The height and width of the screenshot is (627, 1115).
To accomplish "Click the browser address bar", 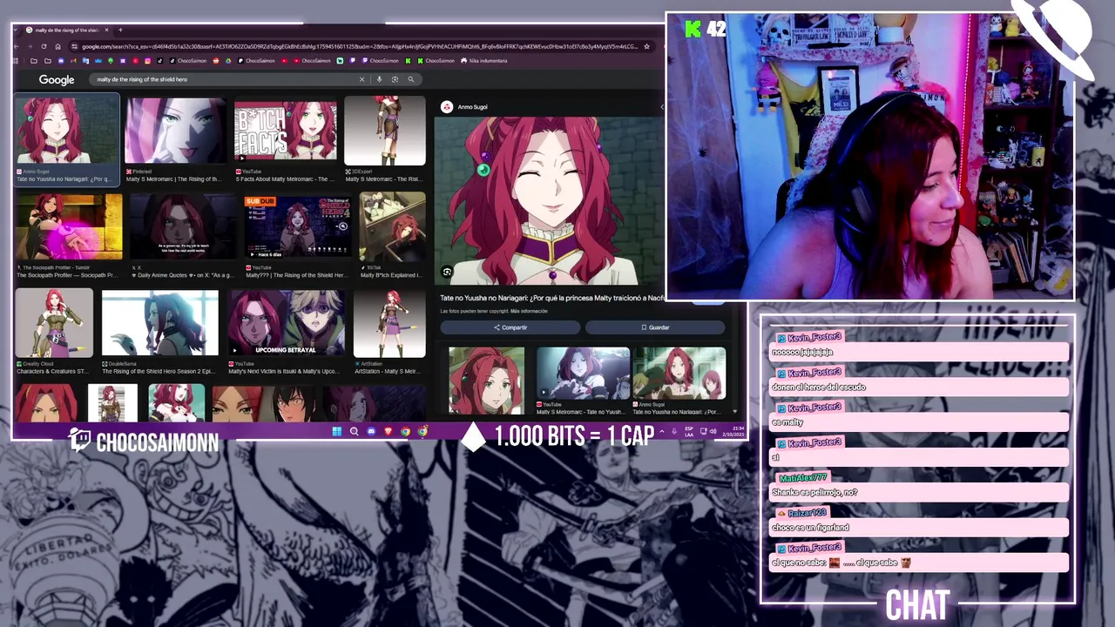I will [359, 46].
